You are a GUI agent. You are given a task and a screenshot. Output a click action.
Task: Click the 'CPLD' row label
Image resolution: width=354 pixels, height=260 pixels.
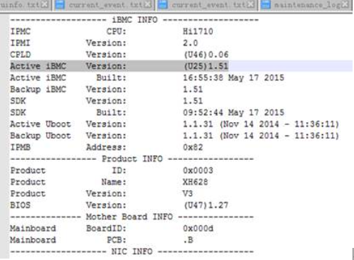coord(21,55)
